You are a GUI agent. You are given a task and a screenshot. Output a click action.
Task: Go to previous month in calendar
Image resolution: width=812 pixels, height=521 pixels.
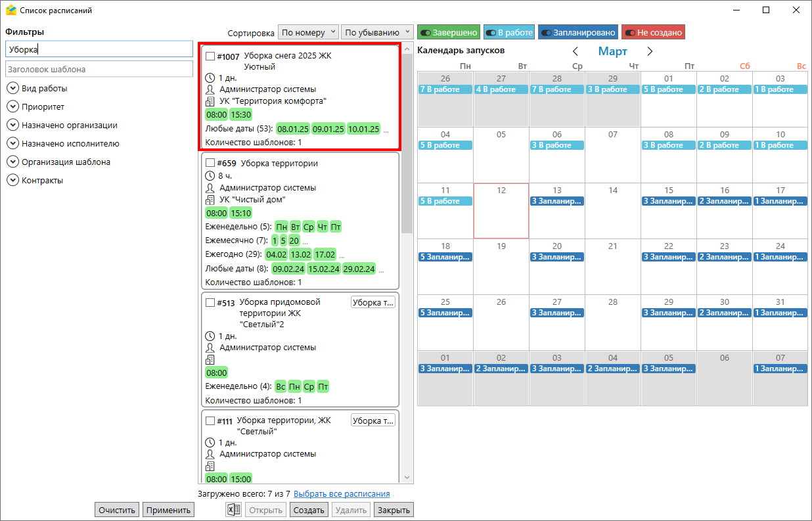coord(575,51)
